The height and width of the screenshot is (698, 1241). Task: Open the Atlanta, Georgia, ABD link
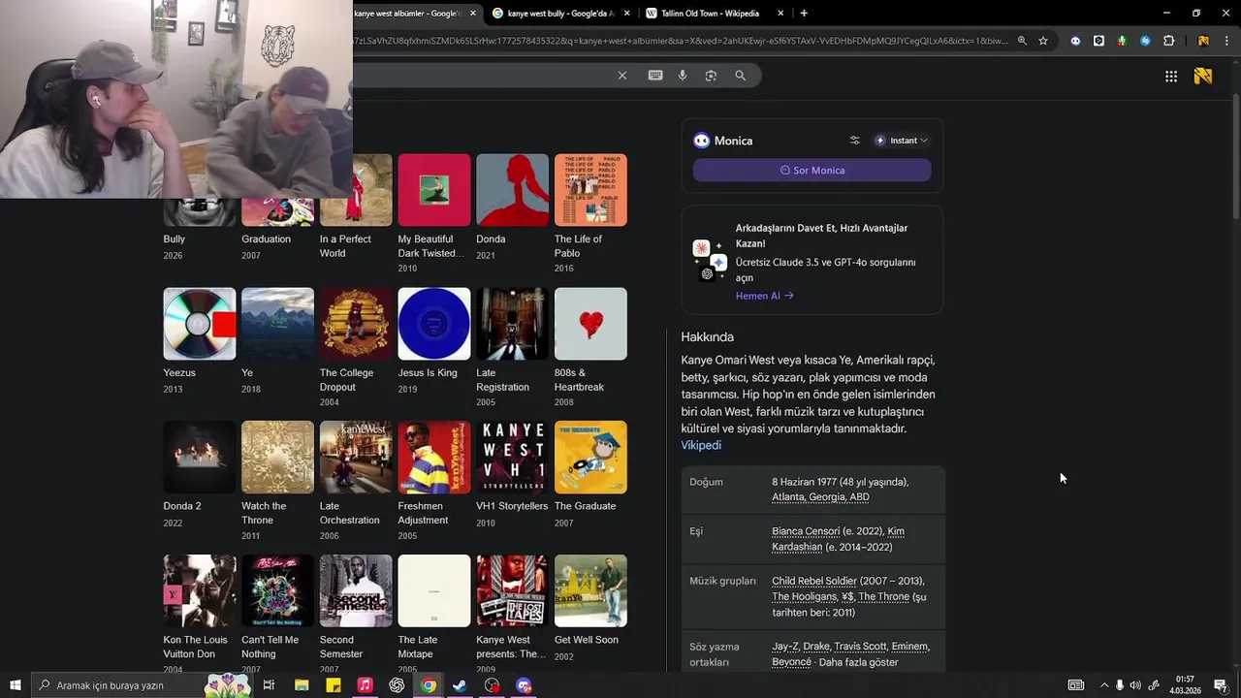(820, 497)
